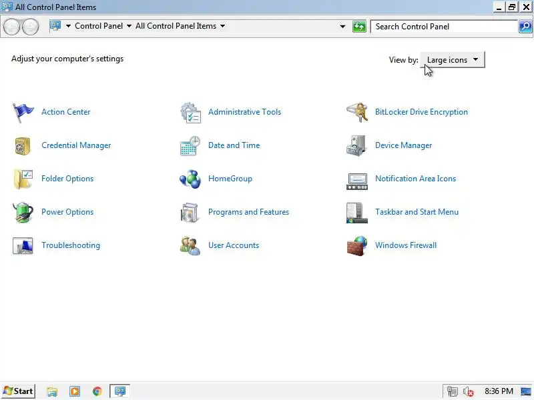Expand the arrow before Control Panel breadcrumb
This screenshot has height=400, width=534.
click(x=68, y=26)
